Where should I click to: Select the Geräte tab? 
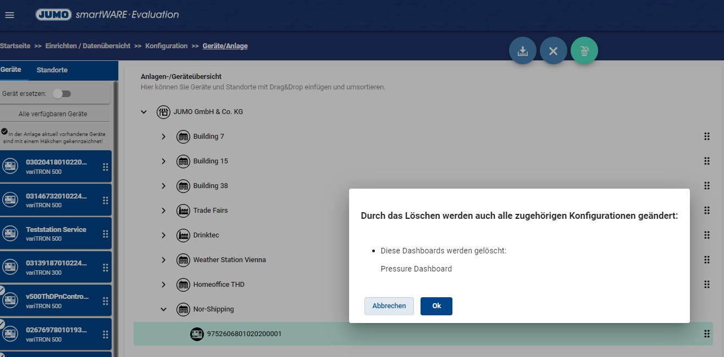(11, 70)
